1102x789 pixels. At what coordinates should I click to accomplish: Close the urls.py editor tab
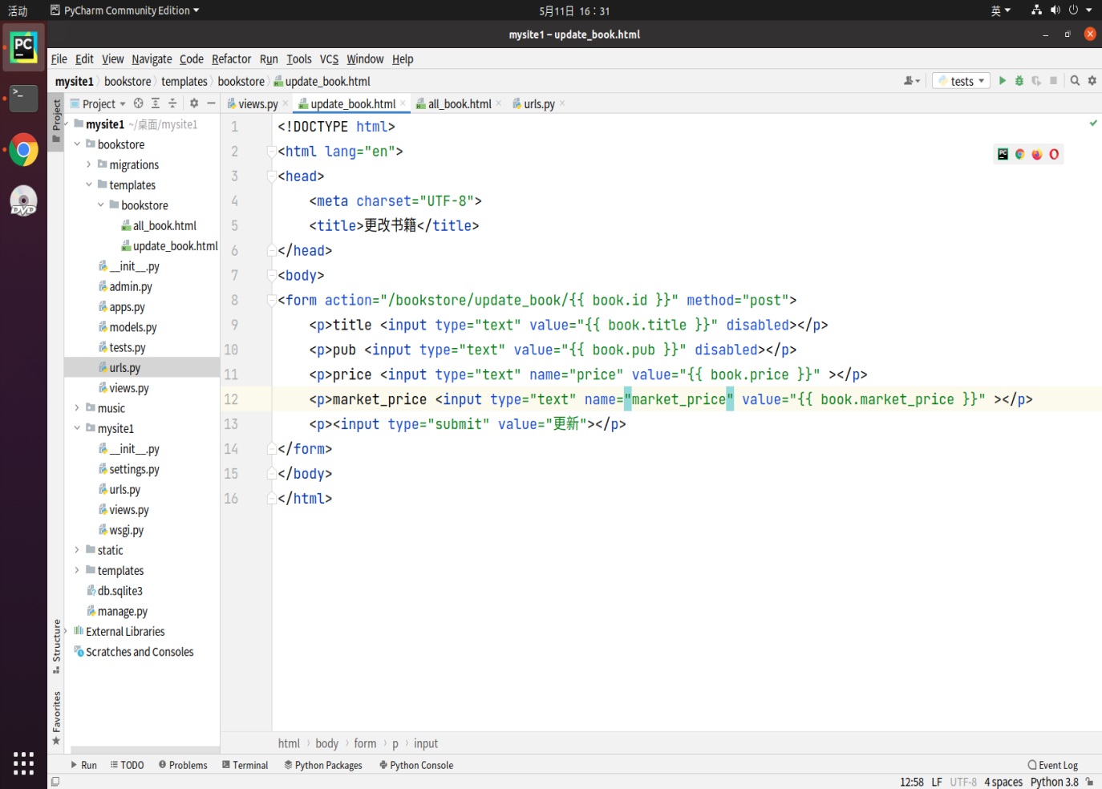[562, 103]
